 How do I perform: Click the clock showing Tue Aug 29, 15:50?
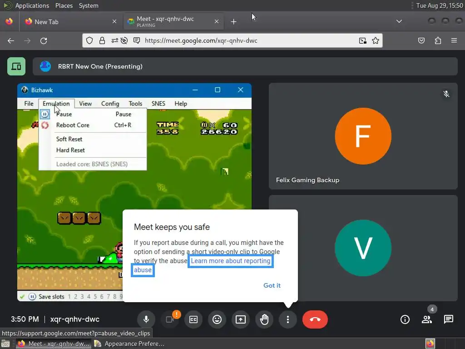(440, 5)
